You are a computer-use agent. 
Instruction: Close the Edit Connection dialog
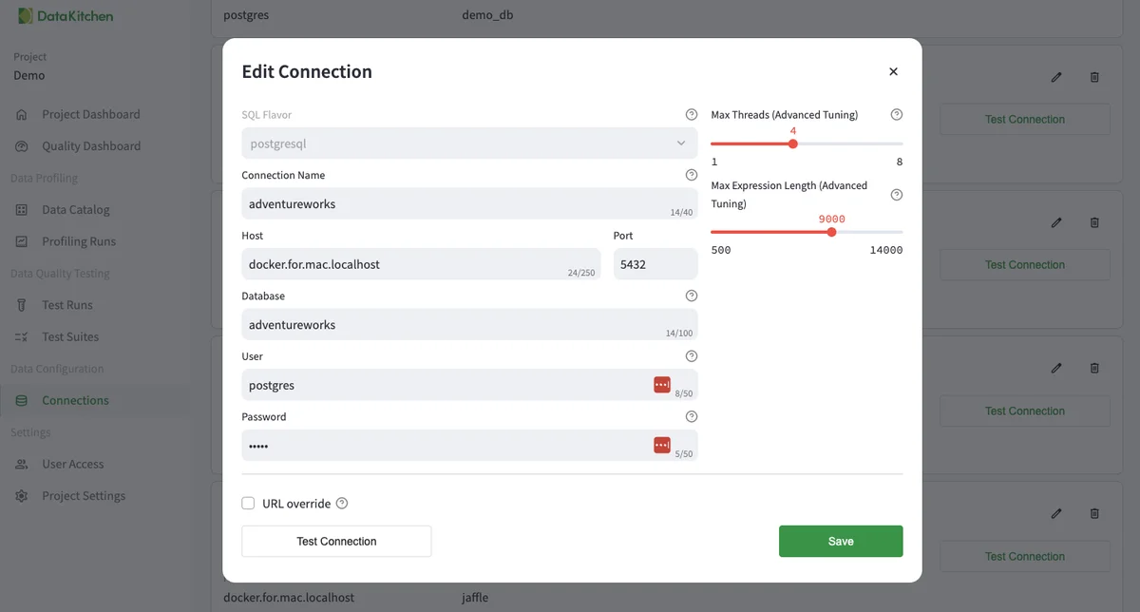pyautogui.click(x=893, y=71)
